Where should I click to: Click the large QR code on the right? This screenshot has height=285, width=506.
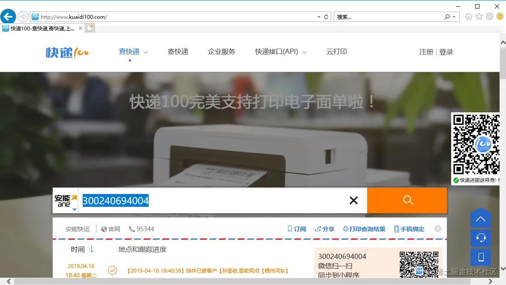(x=476, y=144)
